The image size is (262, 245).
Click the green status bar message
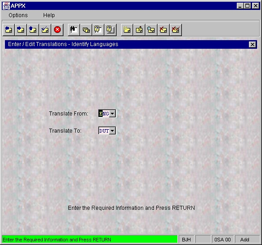[90, 240]
